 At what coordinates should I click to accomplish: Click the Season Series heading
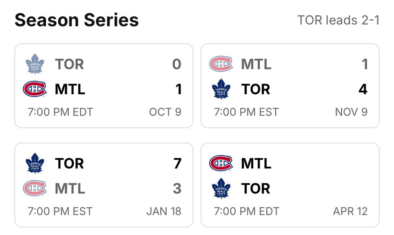coord(77,20)
